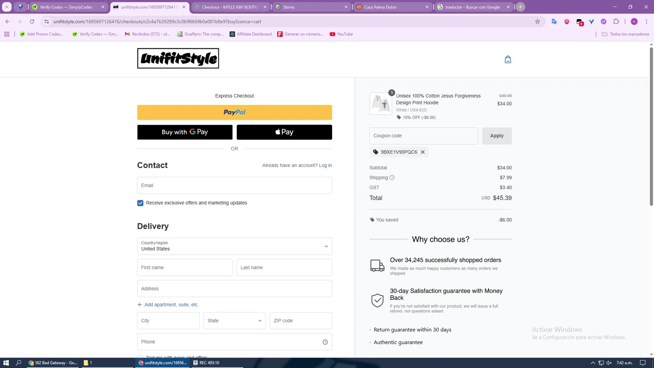
Task: Switch to Checkout - MYLLE RAY BOUTIQUE tab
Action: [x=230, y=7]
